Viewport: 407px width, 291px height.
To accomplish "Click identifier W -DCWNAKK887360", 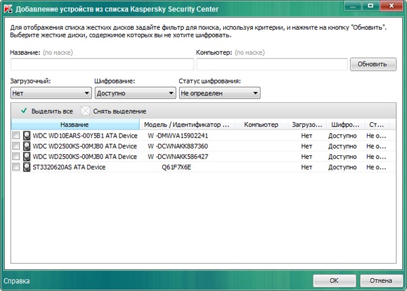I will tap(178, 146).
